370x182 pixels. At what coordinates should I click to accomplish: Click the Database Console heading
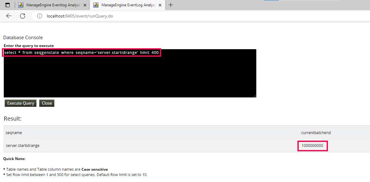click(x=23, y=38)
